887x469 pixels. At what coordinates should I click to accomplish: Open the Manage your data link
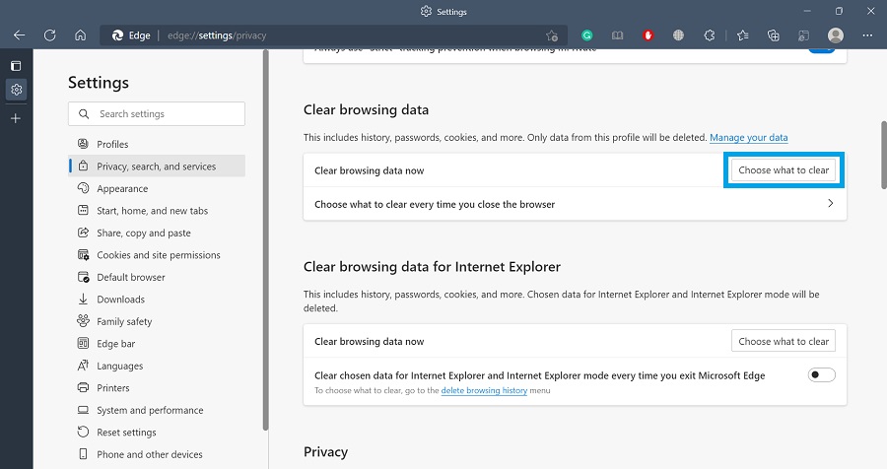748,138
